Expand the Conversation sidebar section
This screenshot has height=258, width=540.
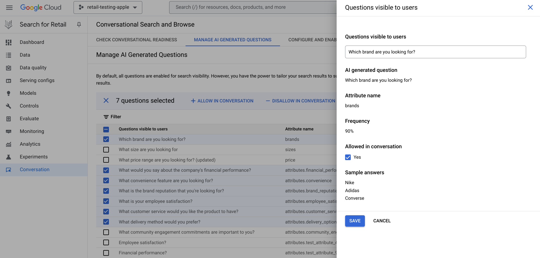(x=35, y=169)
